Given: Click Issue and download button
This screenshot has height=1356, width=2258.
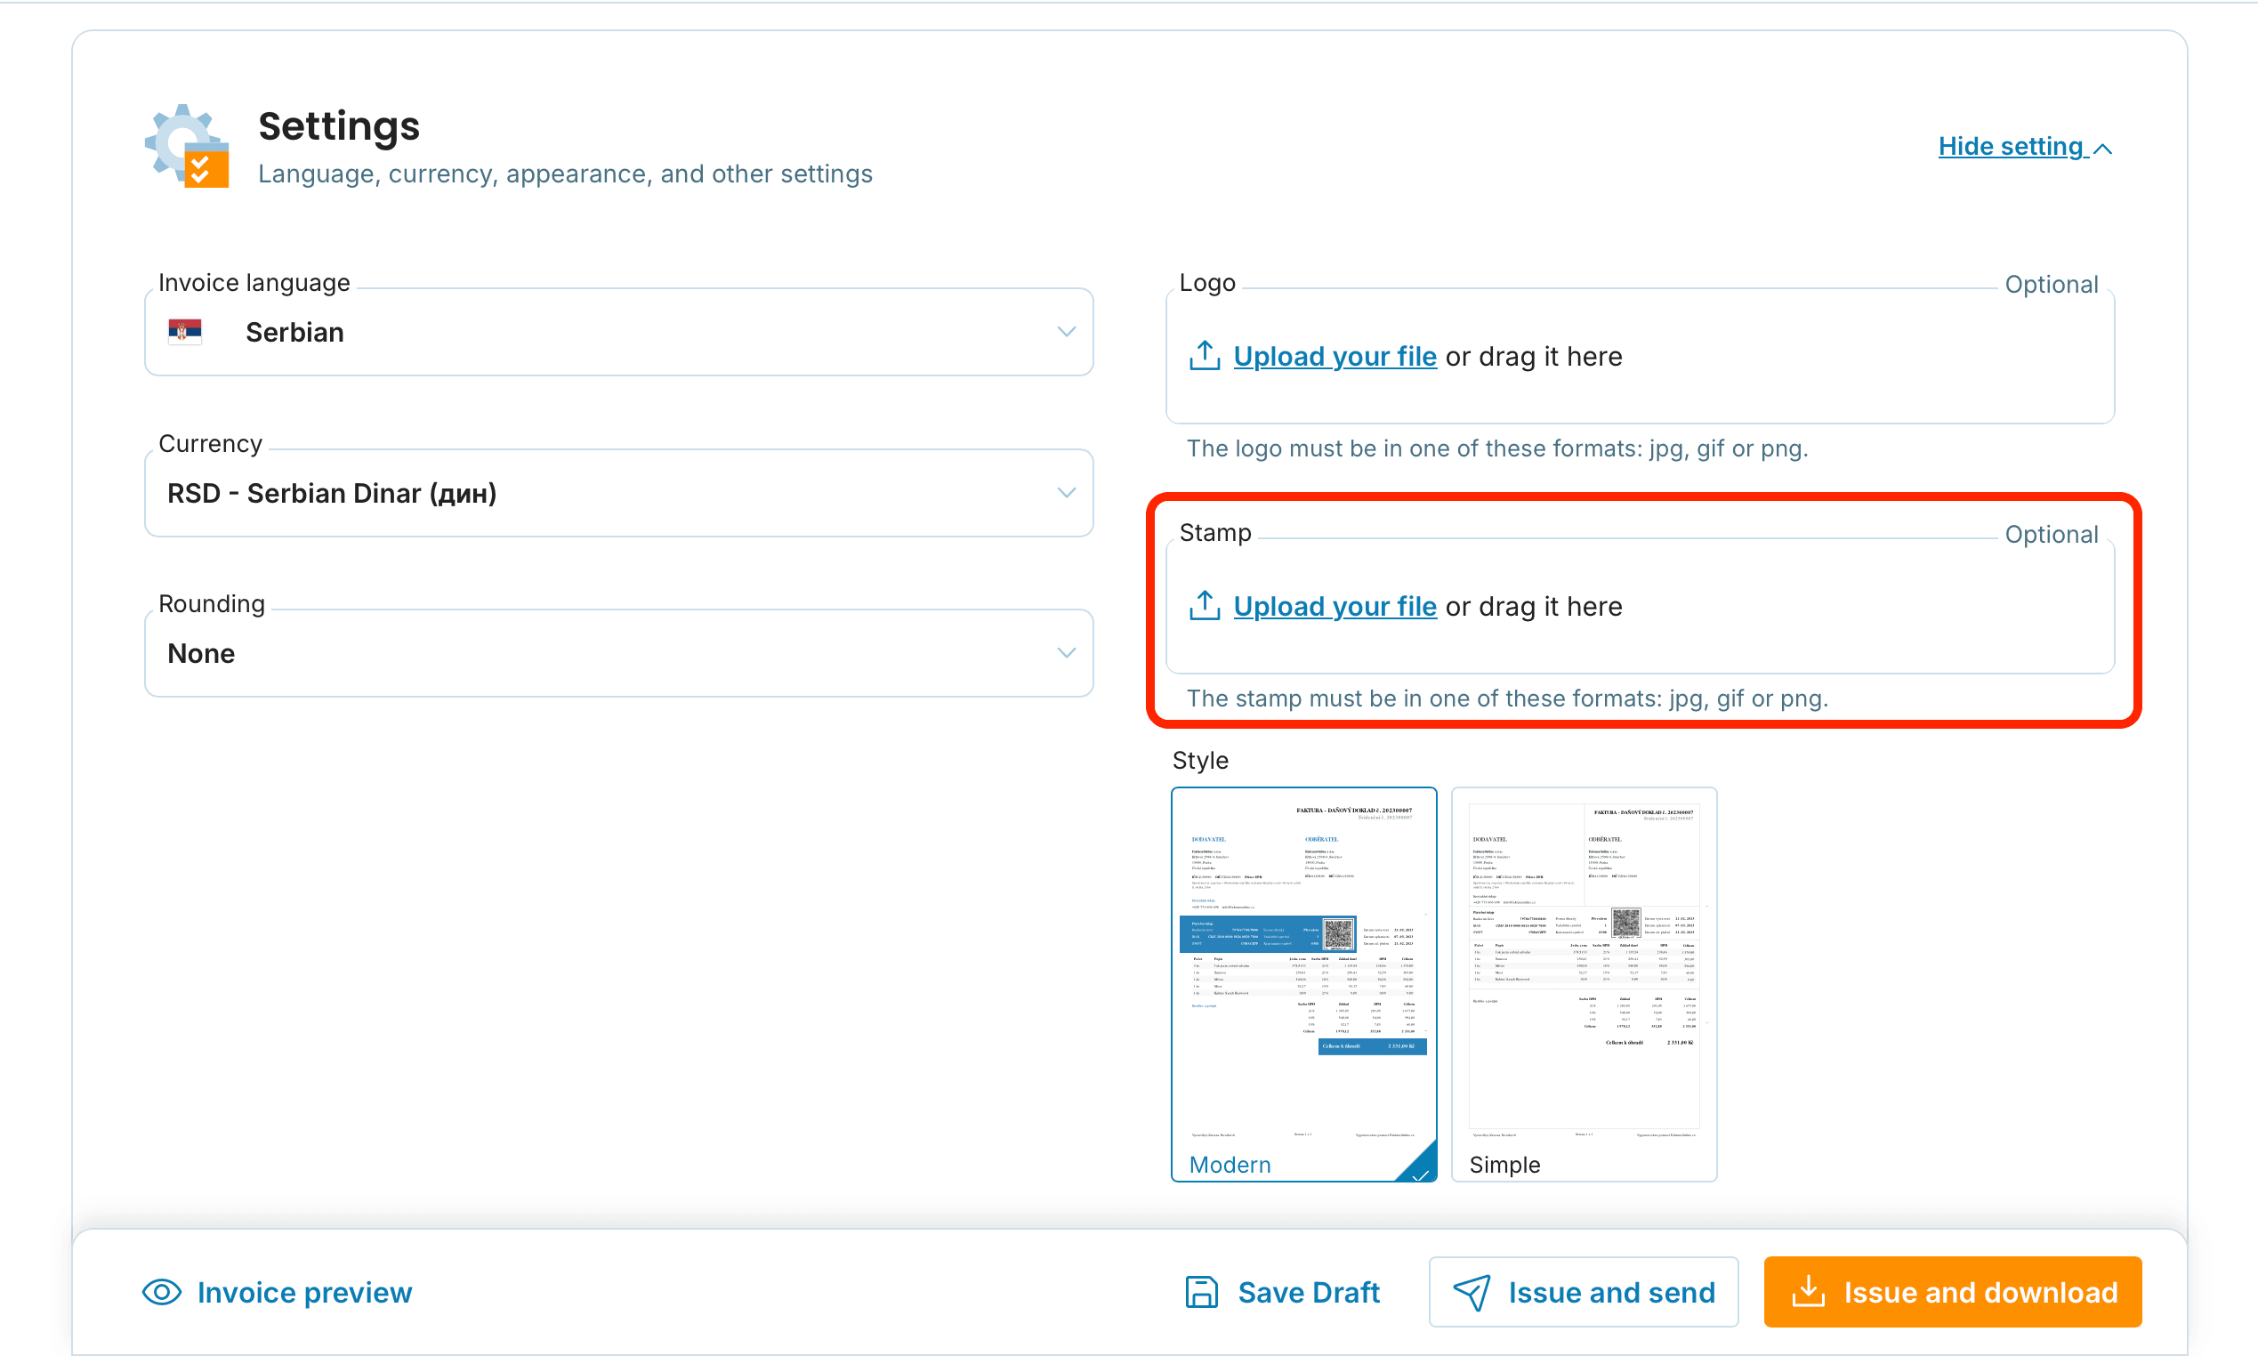Looking at the screenshot, I should tap(1953, 1292).
